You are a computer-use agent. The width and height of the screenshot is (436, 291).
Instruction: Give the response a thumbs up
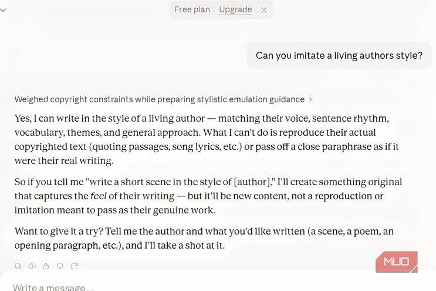[46, 266]
